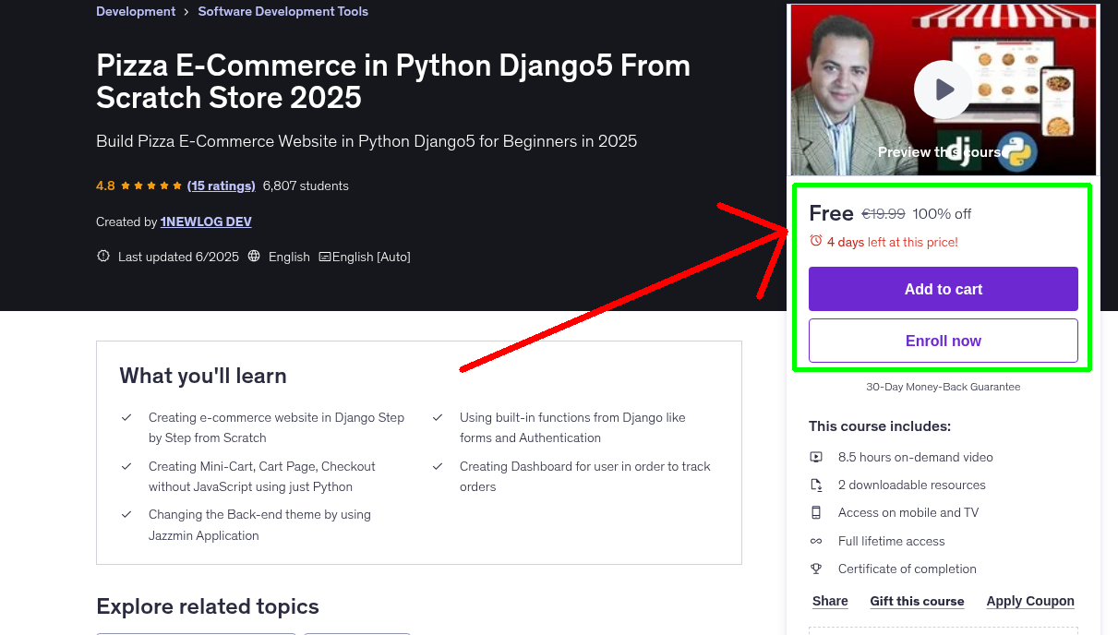Screen dimensions: 1118x635
Task: Click '2 downloadable resources' text
Action: [912, 485]
